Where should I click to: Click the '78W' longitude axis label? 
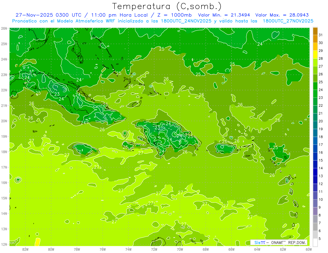tap(77, 249)
